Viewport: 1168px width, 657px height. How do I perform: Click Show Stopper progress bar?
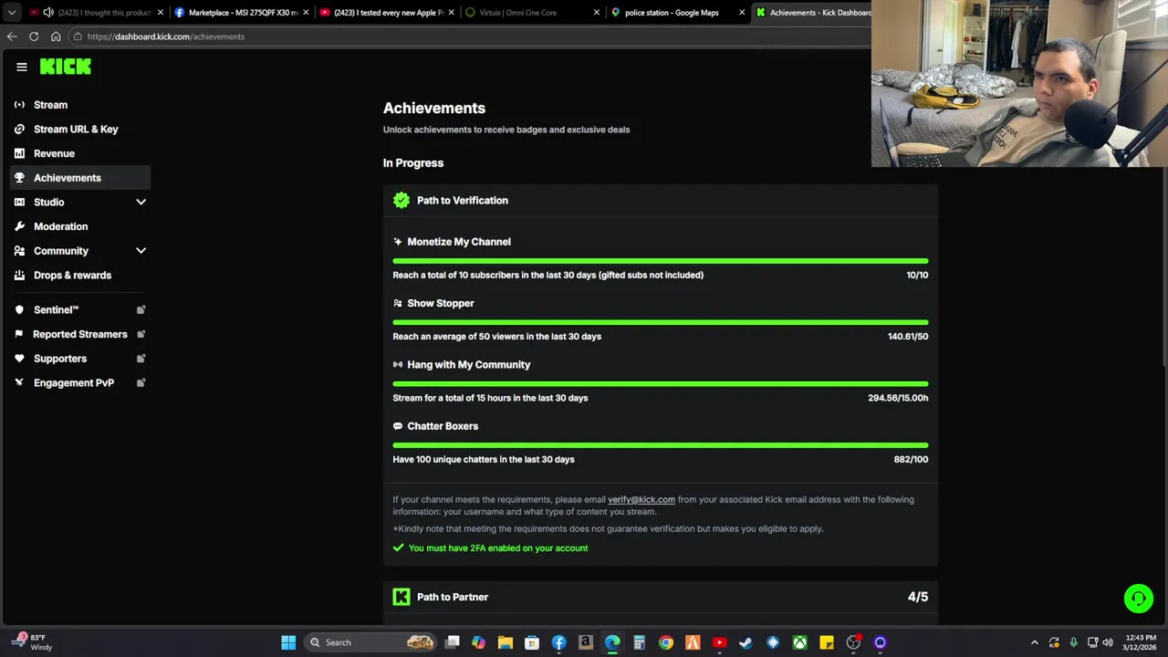click(661, 322)
